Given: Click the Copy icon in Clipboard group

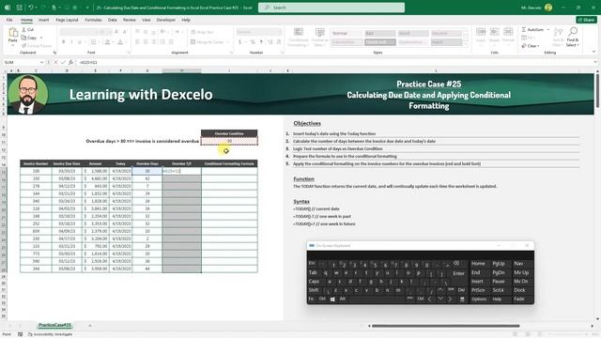Looking at the screenshot, I should point(23,38).
